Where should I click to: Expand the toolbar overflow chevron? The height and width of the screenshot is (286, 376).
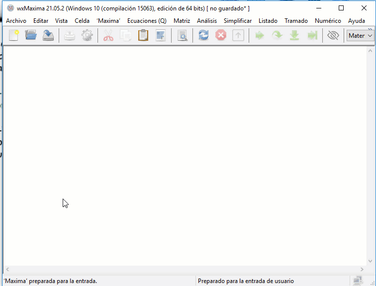371,29
